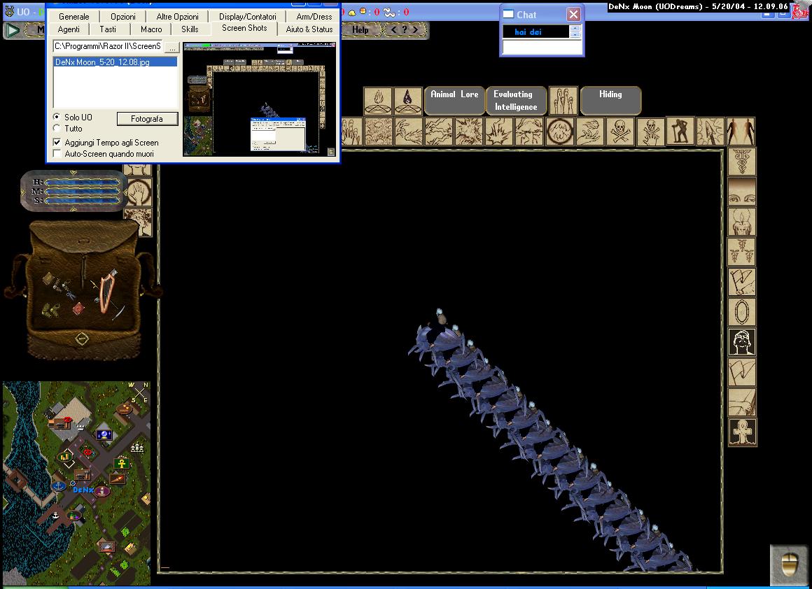Switch to the Macro tab
Screen dimensions: 812x589
tap(151, 29)
